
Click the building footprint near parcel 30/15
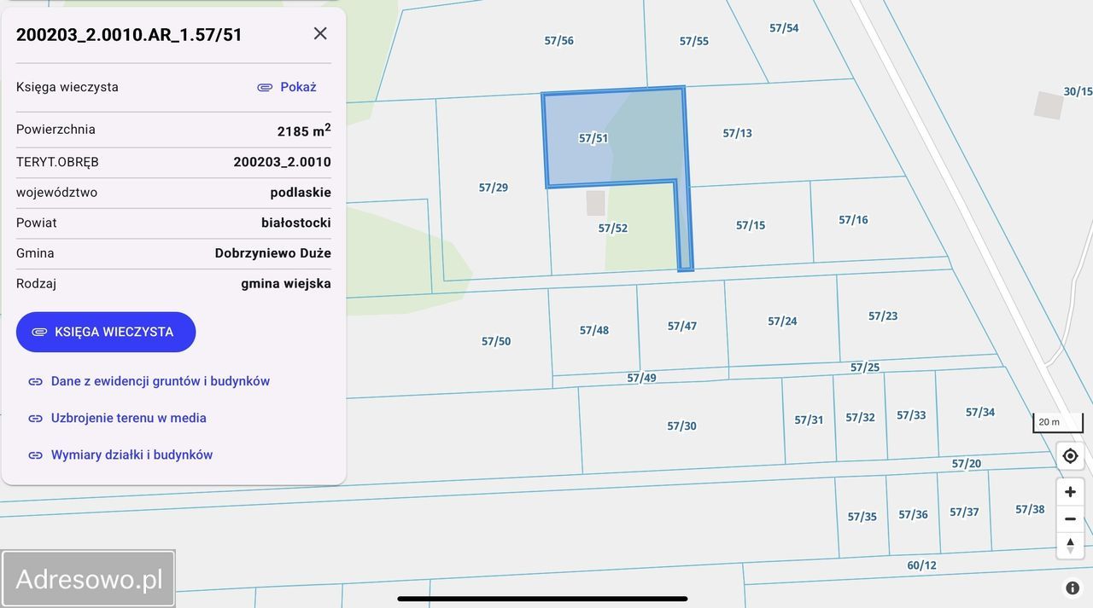coord(1049,106)
